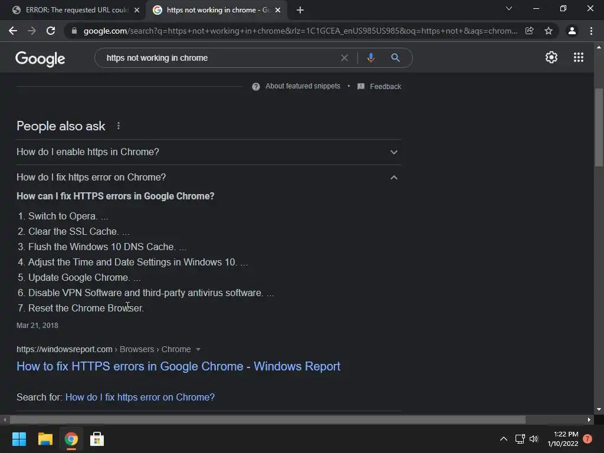Share this page from address bar

click(x=529, y=31)
